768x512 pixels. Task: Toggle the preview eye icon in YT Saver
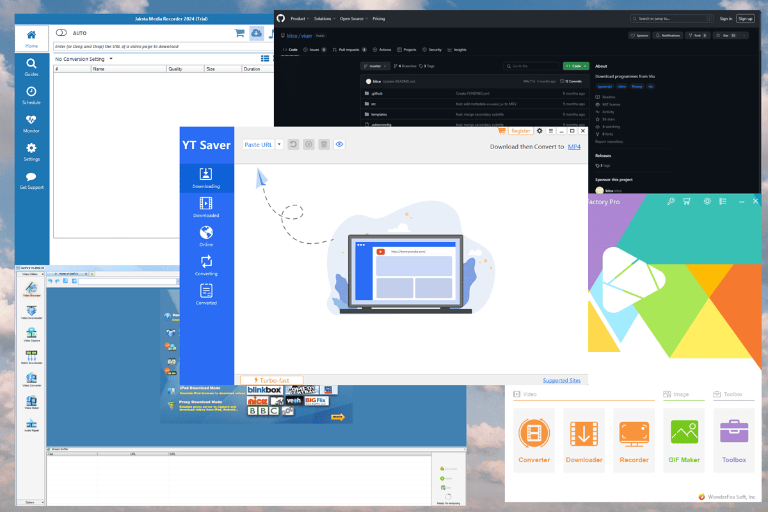click(339, 145)
